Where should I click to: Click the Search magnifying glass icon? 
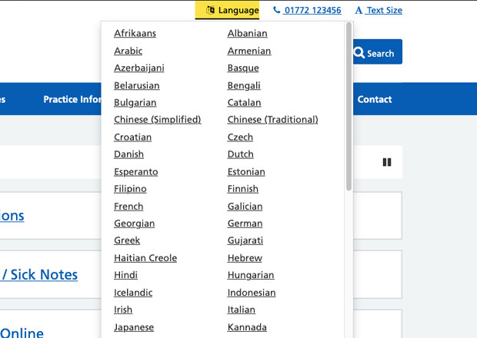coord(359,53)
